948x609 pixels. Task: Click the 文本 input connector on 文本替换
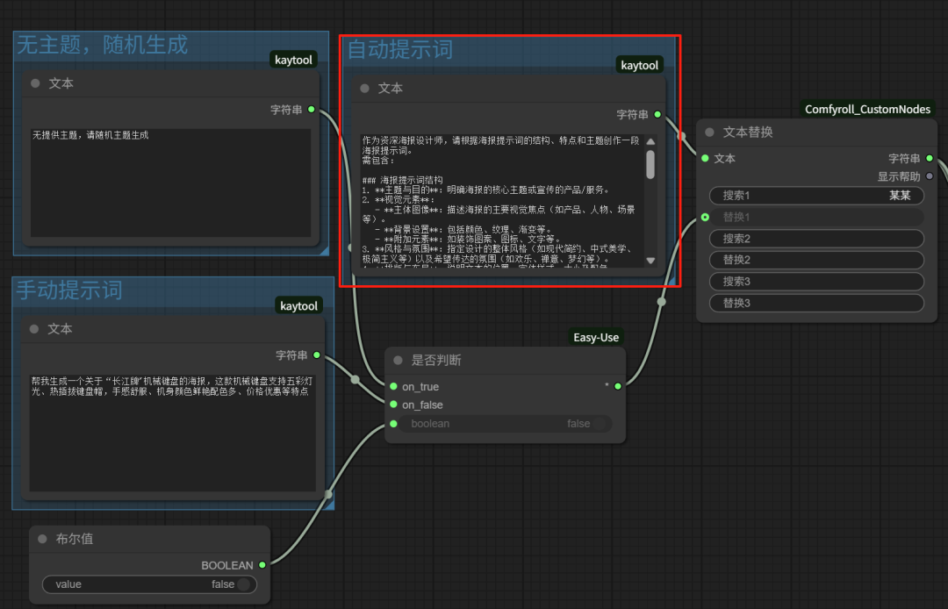pyautogui.click(x=705, y=158)
